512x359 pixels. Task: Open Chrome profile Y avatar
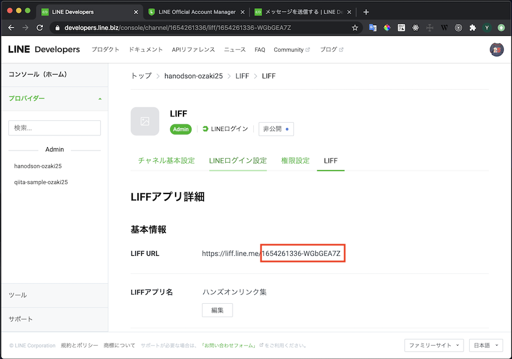(487, 28)
